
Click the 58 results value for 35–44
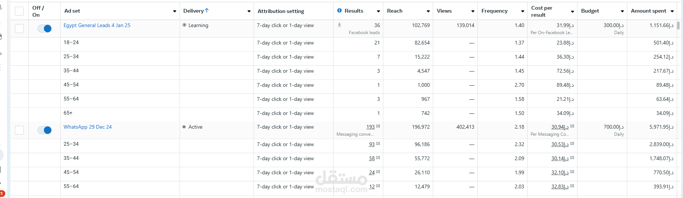(372, 158)
